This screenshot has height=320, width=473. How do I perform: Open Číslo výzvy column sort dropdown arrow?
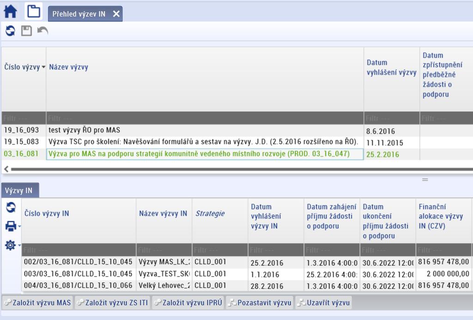43,67
